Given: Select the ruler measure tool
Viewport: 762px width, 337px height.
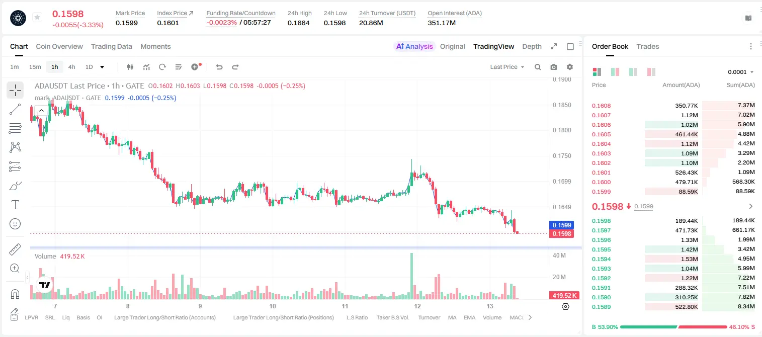Looking at the screenshot, I should (x=15, y=249).
